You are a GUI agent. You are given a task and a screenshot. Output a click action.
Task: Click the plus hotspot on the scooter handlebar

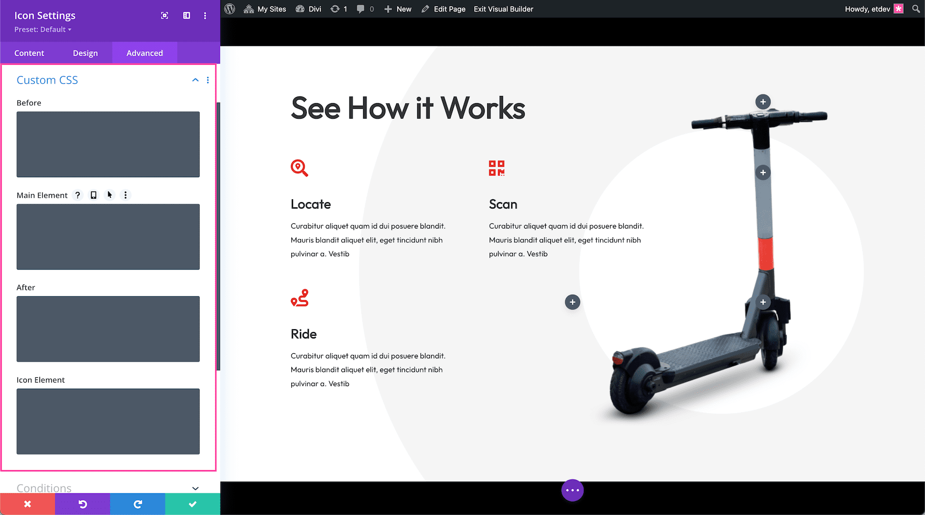tap(763, 101)
